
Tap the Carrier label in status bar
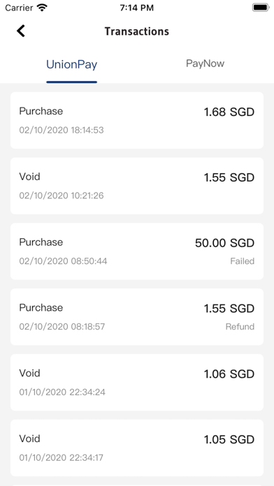point(20,8)
